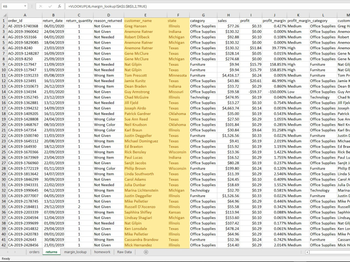The width and height of the screenshot is (350, 262).
Task: Select cell with order AE-2019-5740368
Action: [25, 26]
